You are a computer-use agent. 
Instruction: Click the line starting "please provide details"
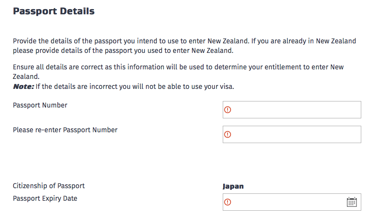[x=123, y=51]
